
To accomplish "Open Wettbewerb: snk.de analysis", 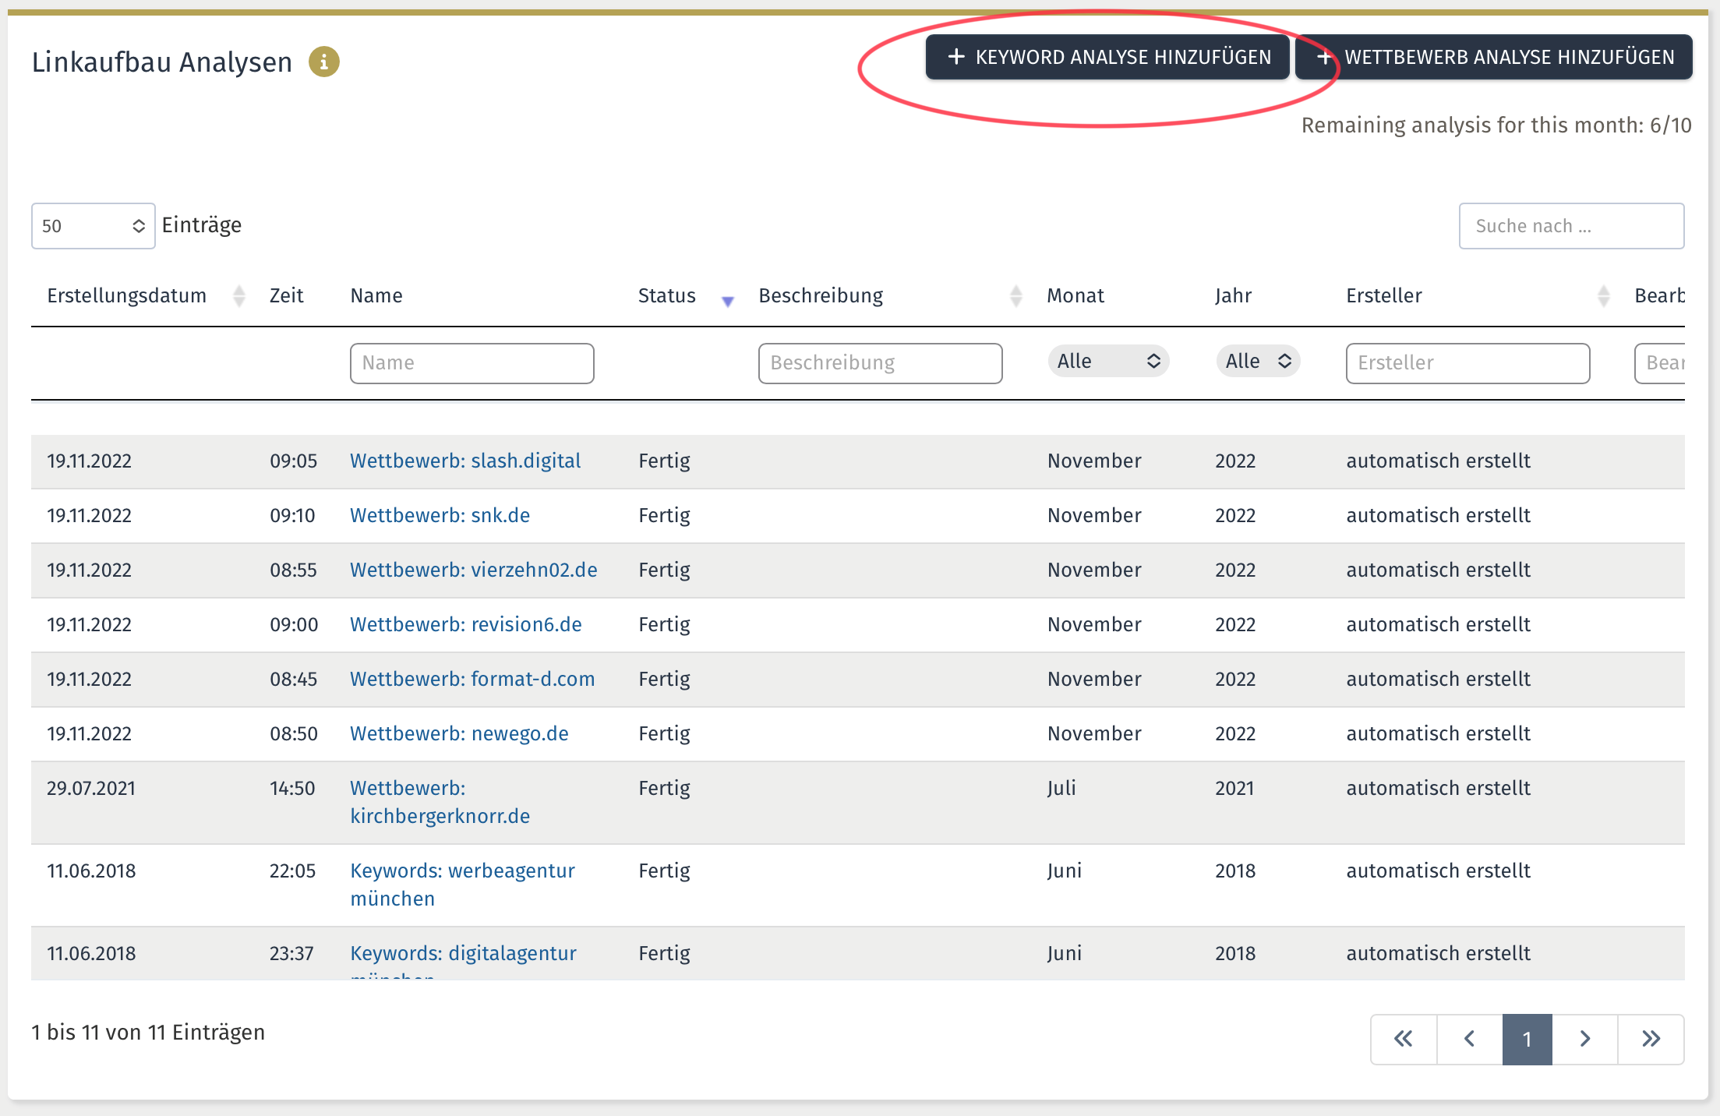I will (x=440, y=515).
